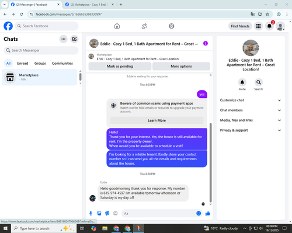Image resolution: width=292 pixels, height=233 pixels.
Task: Click the chat list scrollbar thumb
Action: tap(80, 77)
